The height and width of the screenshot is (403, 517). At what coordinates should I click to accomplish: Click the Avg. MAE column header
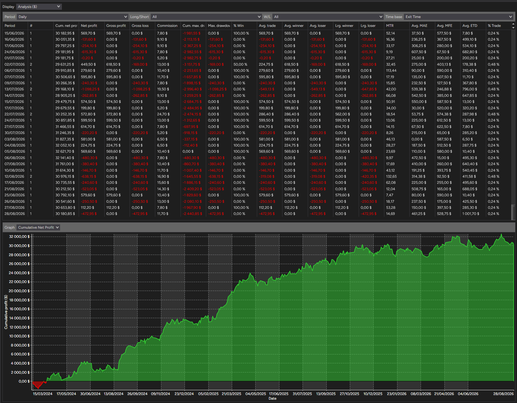coord(422,26)
